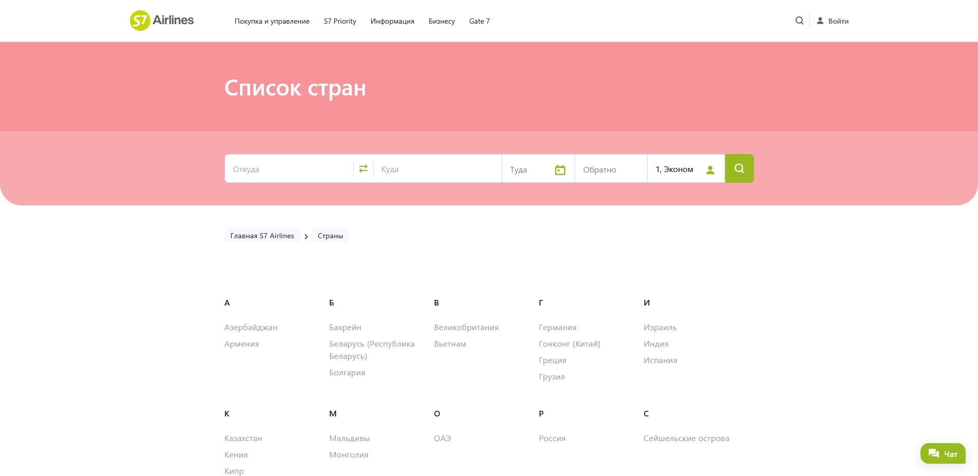Open the Чат support widget
This screenshot has width=978, height=476.
[943, 454]
